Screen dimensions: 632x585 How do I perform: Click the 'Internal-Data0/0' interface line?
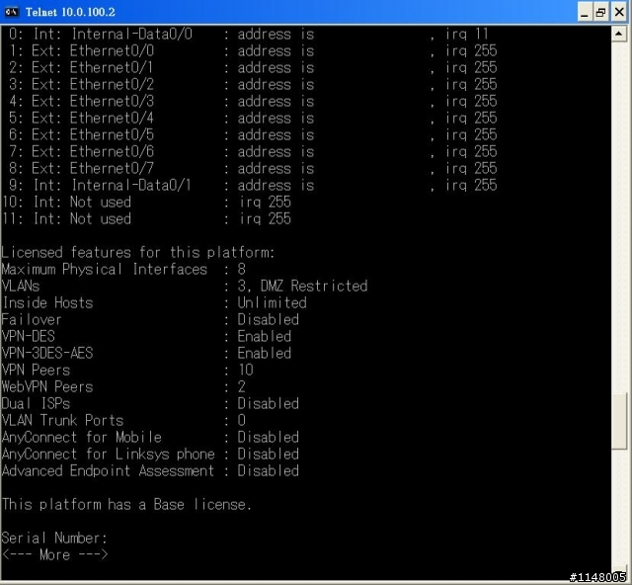[249, 34]
